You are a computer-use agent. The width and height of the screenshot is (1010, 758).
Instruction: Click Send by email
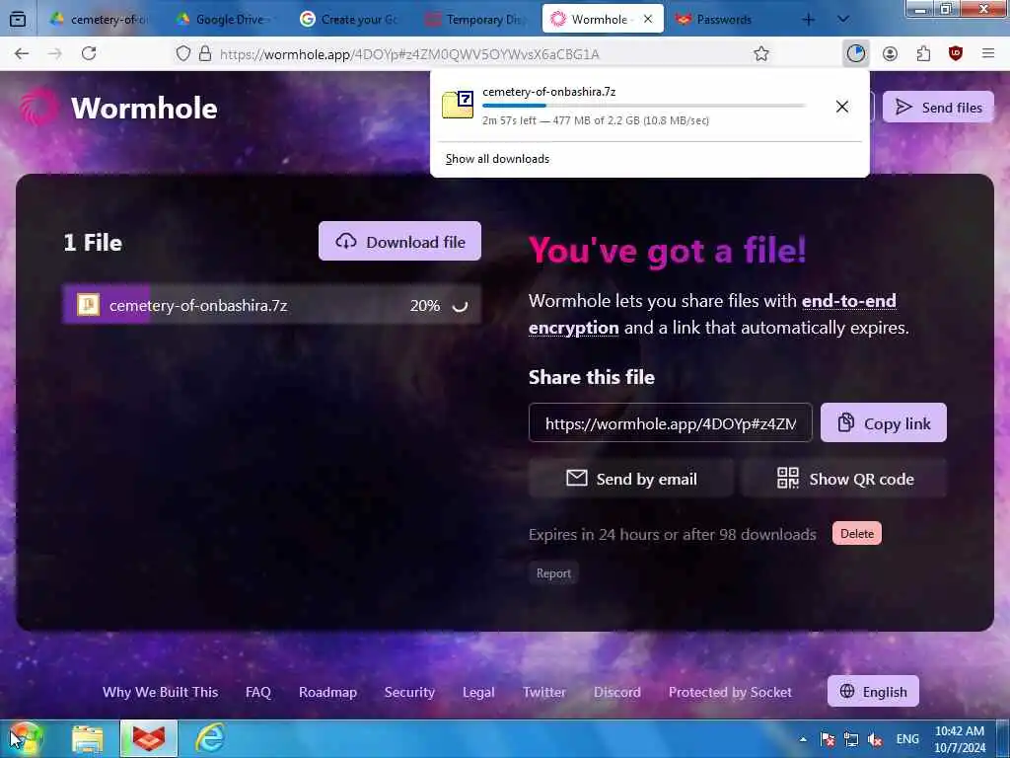point(631,479)
